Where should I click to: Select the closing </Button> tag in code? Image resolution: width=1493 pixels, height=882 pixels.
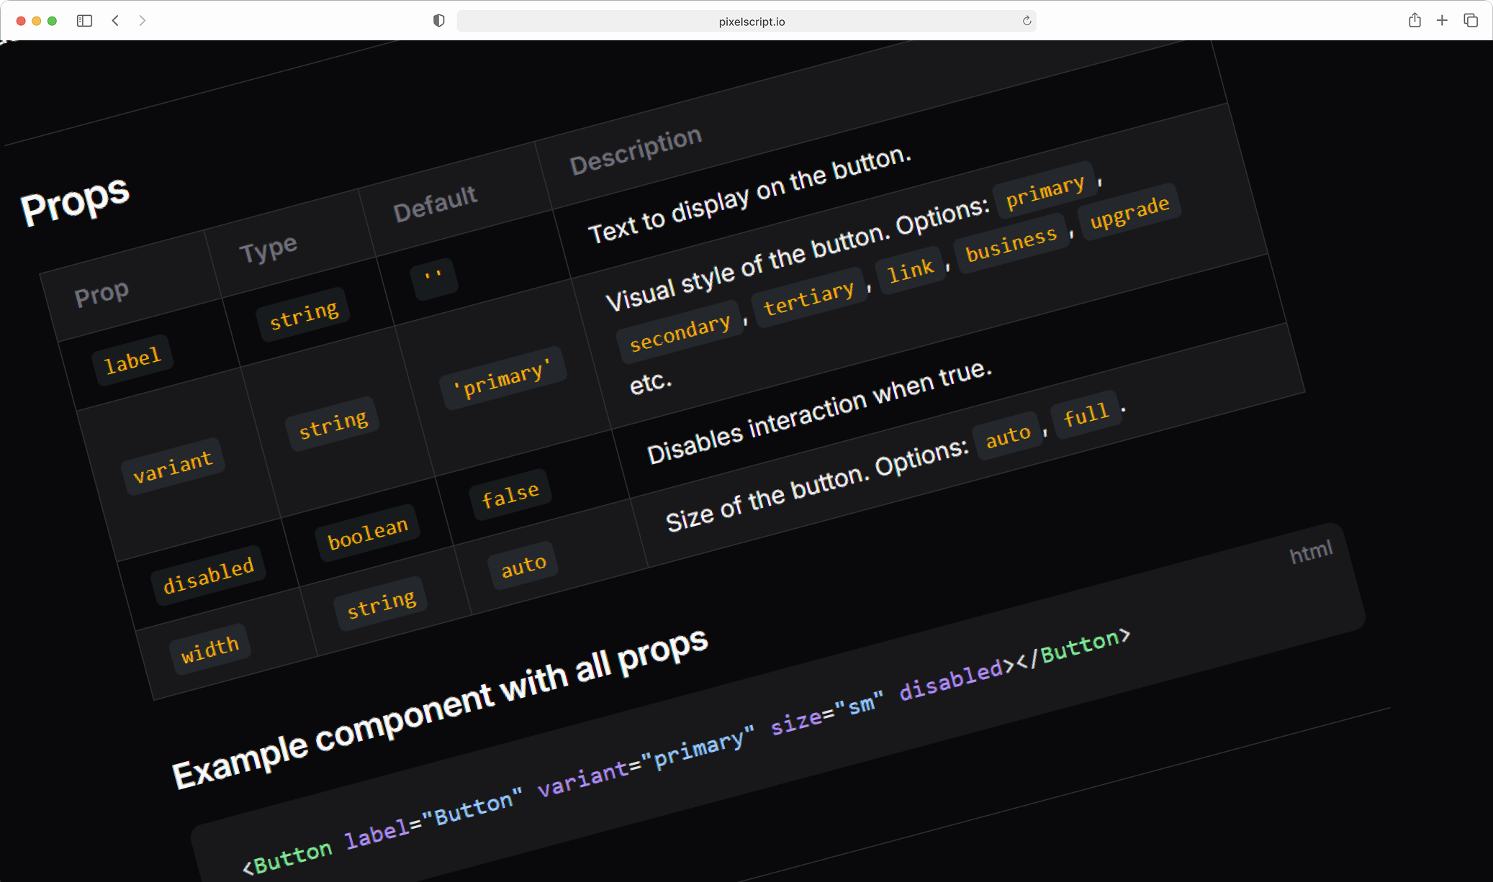(x=1073, y=647)
